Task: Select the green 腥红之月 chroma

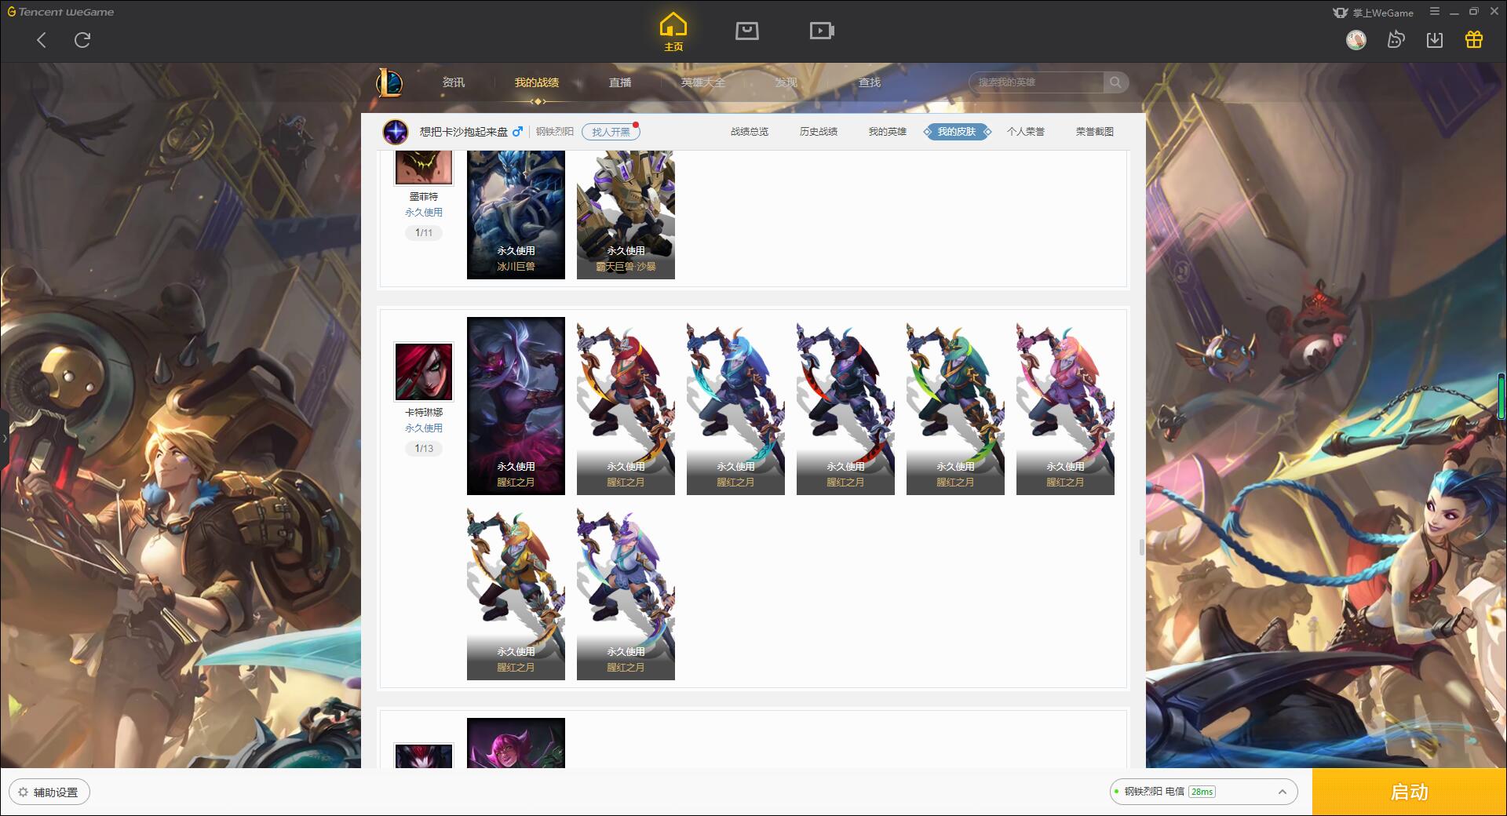Action: point(955,406)
